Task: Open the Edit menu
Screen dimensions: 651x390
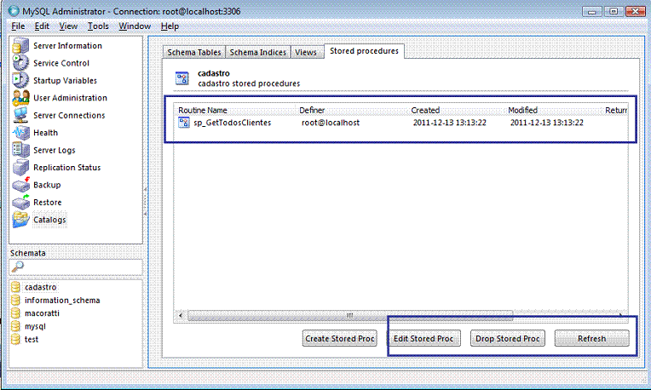Action: click(x=42, y=26)
